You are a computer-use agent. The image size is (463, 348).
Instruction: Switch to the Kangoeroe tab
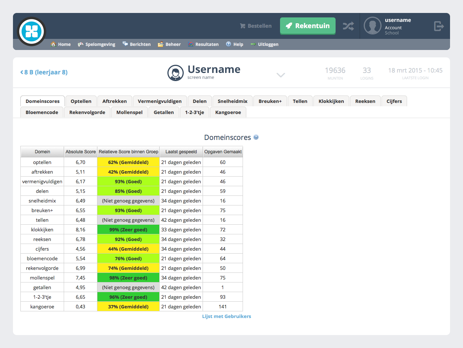tap(228, 112)
